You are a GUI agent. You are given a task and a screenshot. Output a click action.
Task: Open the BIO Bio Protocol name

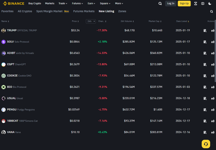coord(17,87)
